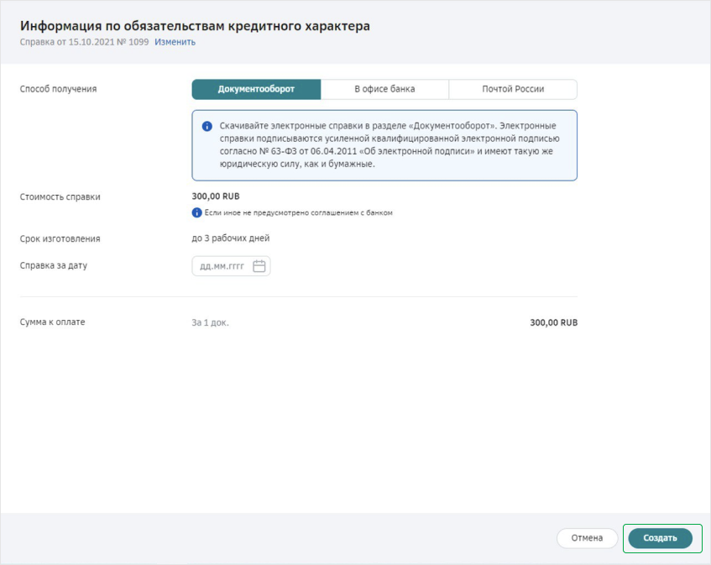This screenshot has width=711, height=565.
Task: Click the calendar icon in the date field
Action: coord(259,266)
